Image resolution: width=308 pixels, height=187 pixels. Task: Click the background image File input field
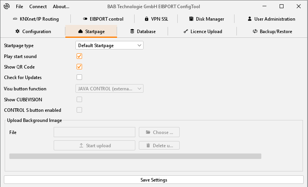(94, 132)
